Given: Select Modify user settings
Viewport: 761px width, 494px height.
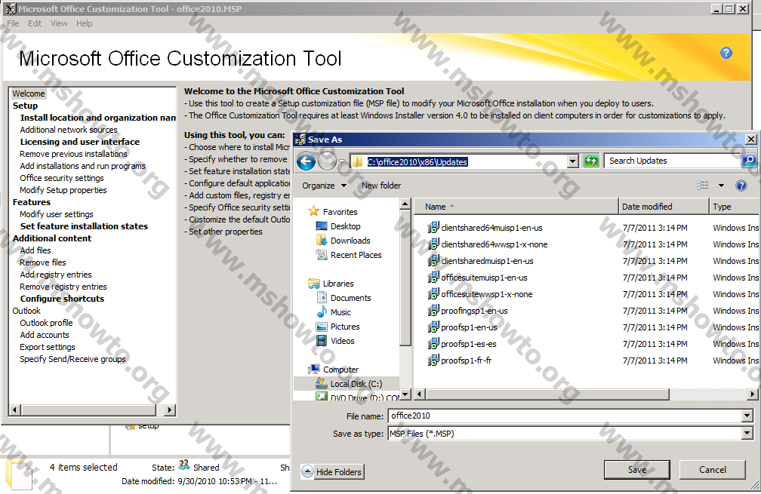Looking at the screenshot, I should tap(57, 213).
